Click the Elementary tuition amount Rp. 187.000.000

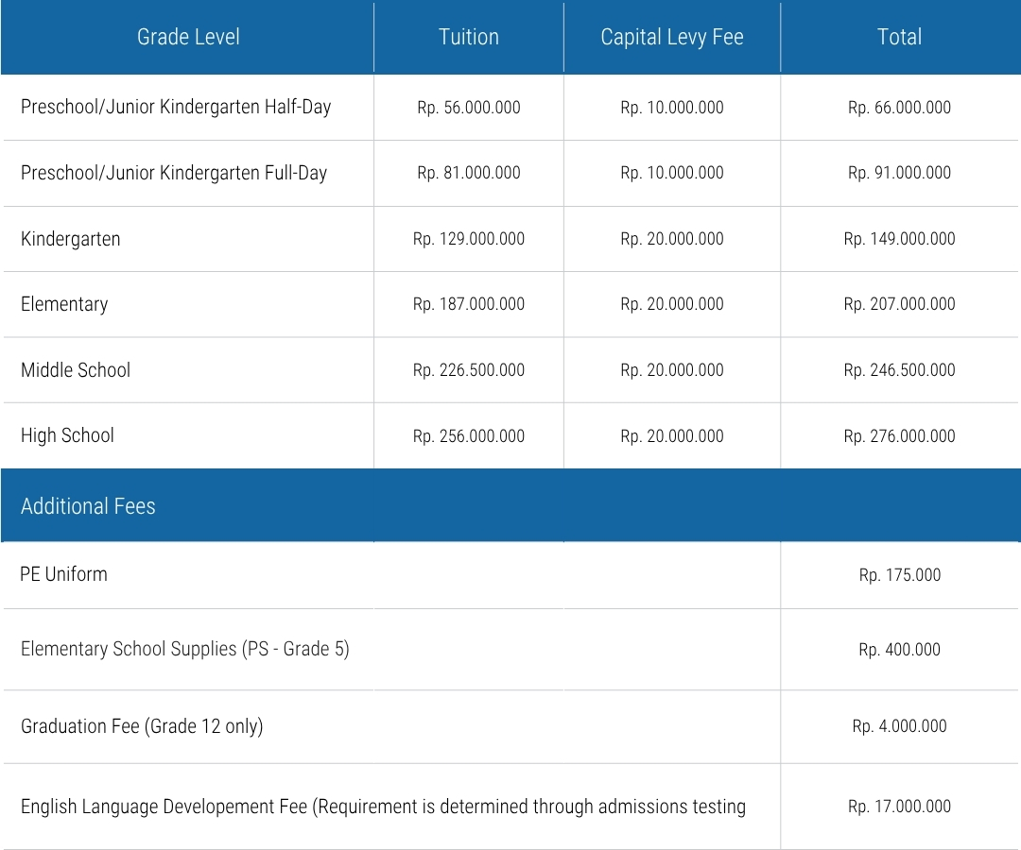(468, 304)
